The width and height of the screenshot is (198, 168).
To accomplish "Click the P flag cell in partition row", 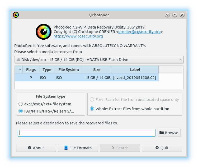I will pyautogui.click(x=31, y=78).
